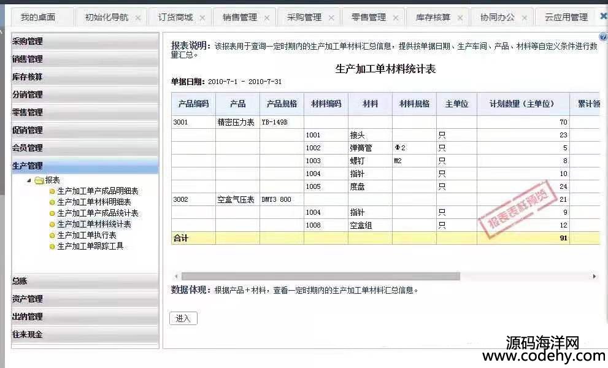Click the horizontal scrollbar right arrow
The height and width of the screenshot is (368, 608).
(594, 277)
